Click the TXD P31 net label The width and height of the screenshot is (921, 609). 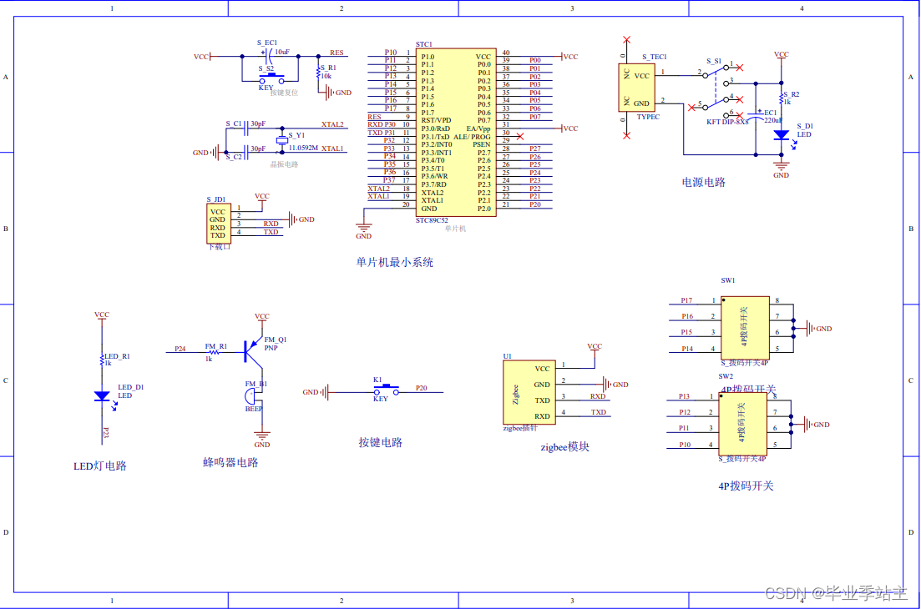(382, 133)
